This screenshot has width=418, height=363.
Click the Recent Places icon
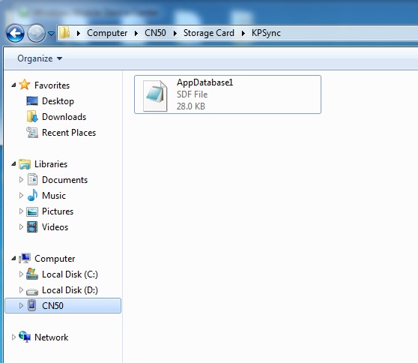tap(32, 133)
